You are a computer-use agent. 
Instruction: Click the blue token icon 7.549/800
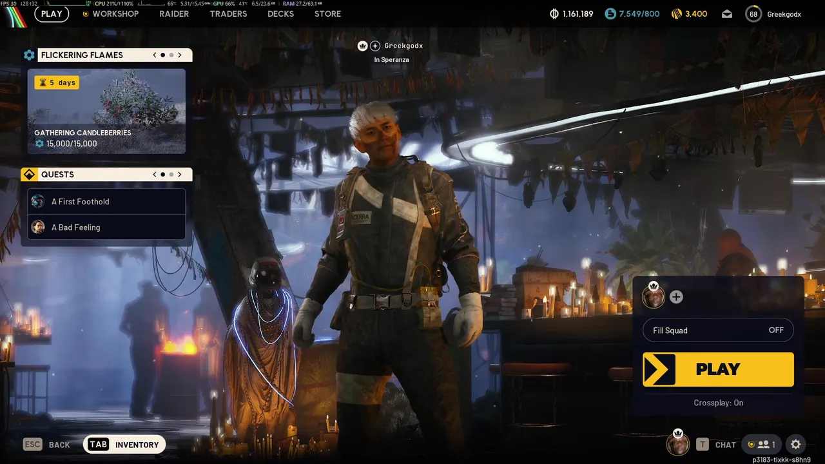(610, 14)
